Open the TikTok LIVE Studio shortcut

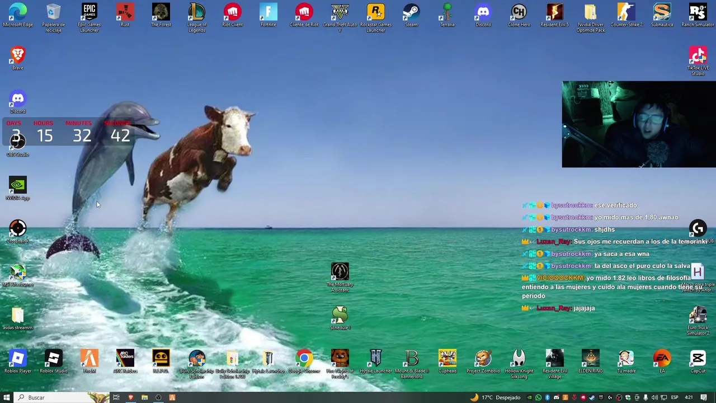(698, 60)
